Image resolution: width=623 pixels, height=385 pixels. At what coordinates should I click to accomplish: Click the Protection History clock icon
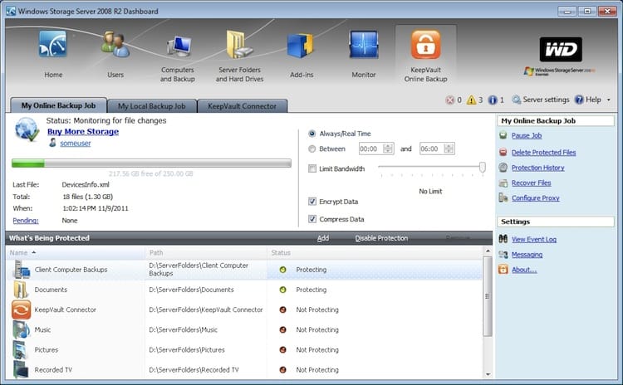tap(503, 168)
